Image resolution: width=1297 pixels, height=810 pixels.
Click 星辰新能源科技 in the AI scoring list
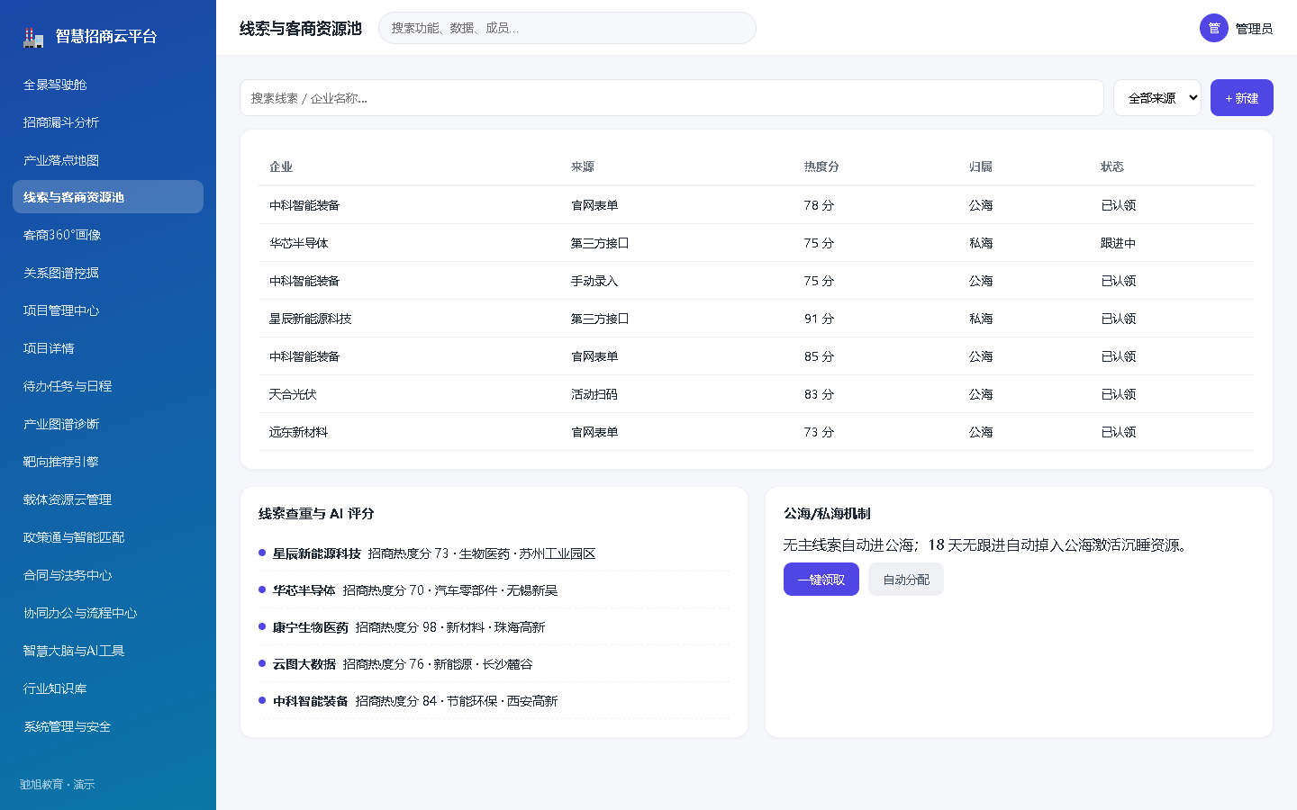pos(317,553)
